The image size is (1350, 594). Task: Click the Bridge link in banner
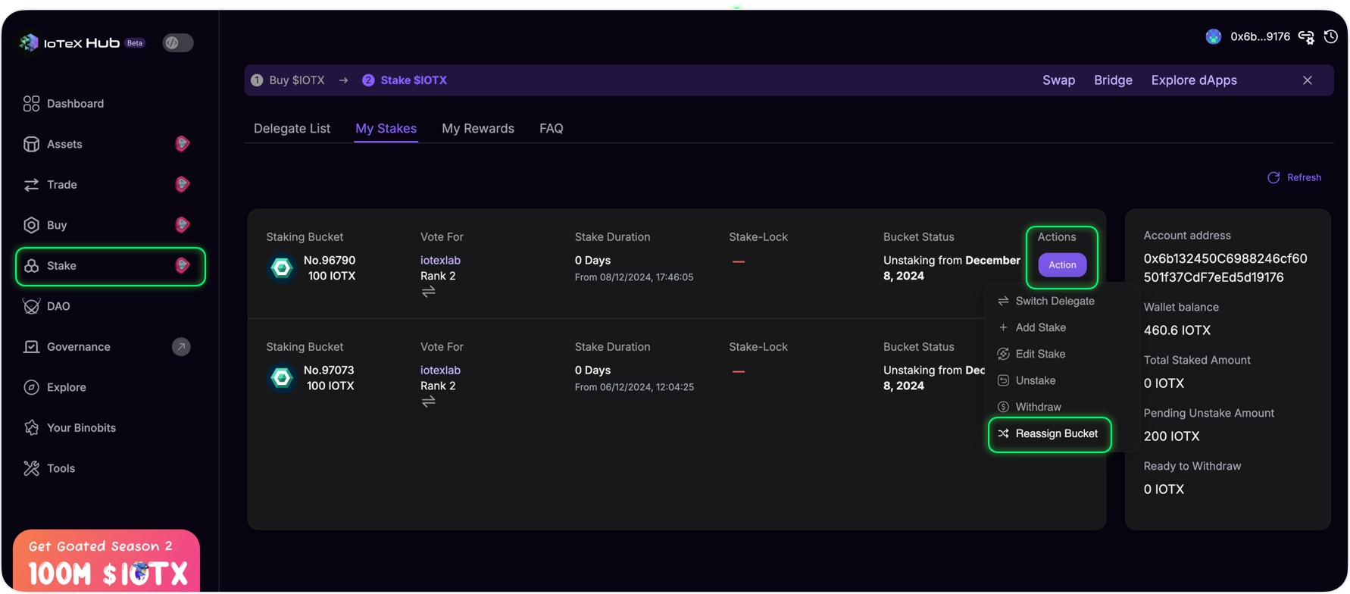click(1112, 80)
